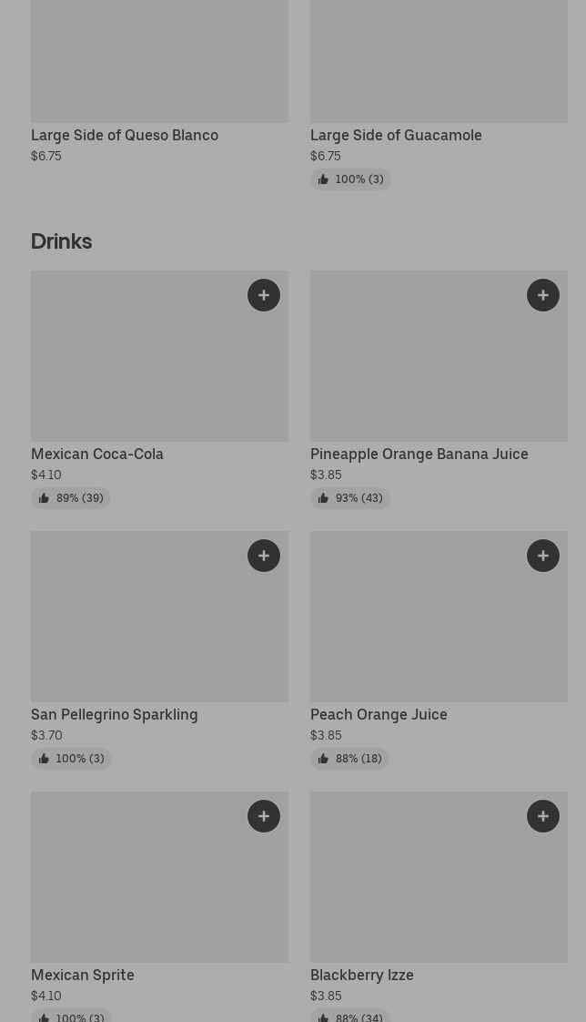Add Peach Orange Juice to cart

[x=543, y=556]
